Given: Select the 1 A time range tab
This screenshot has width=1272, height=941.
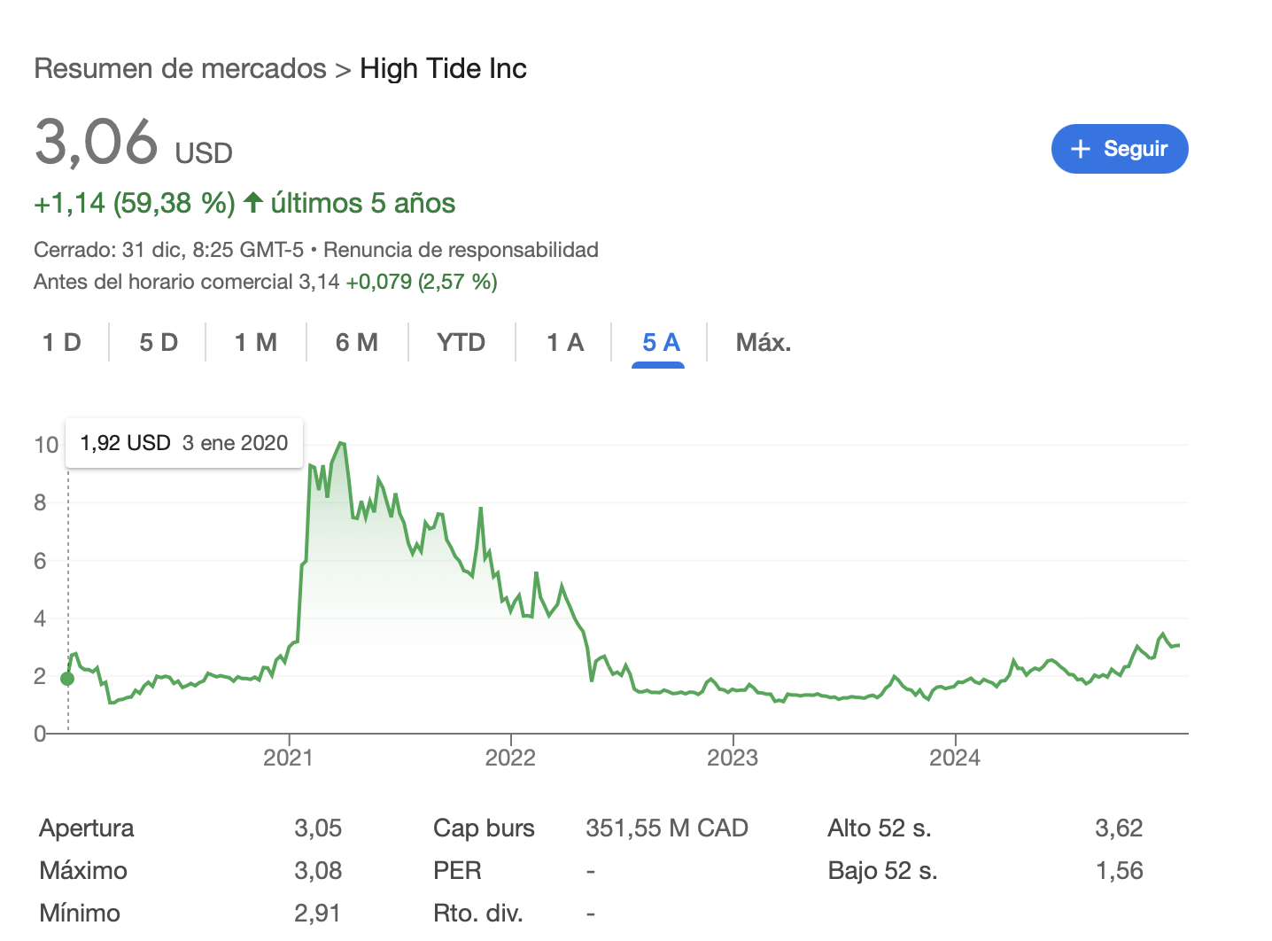Looking at the screenshot, I should 565,342.
